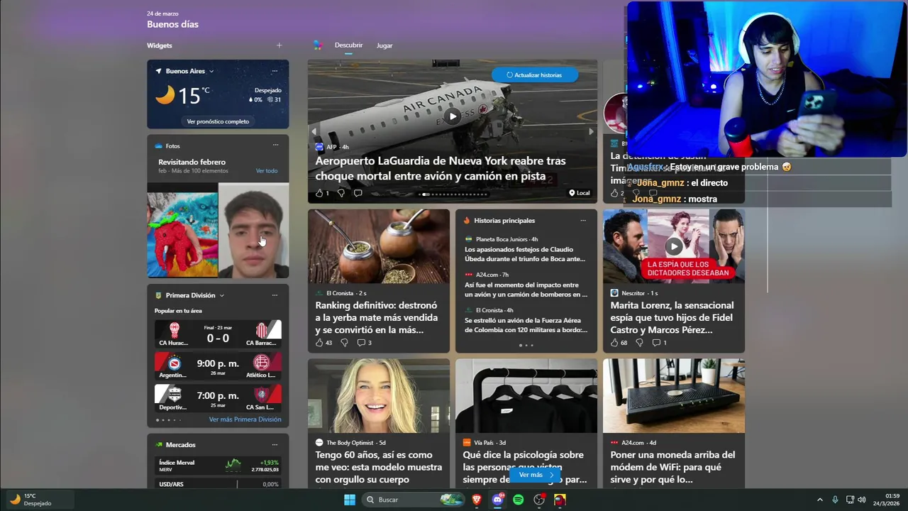The width and height of the screenshot is (908, 511).
Task: Open comments on the LaGuardia story
Action: [358, 193]
